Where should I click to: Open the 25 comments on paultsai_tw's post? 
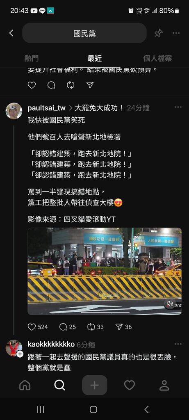63,327
